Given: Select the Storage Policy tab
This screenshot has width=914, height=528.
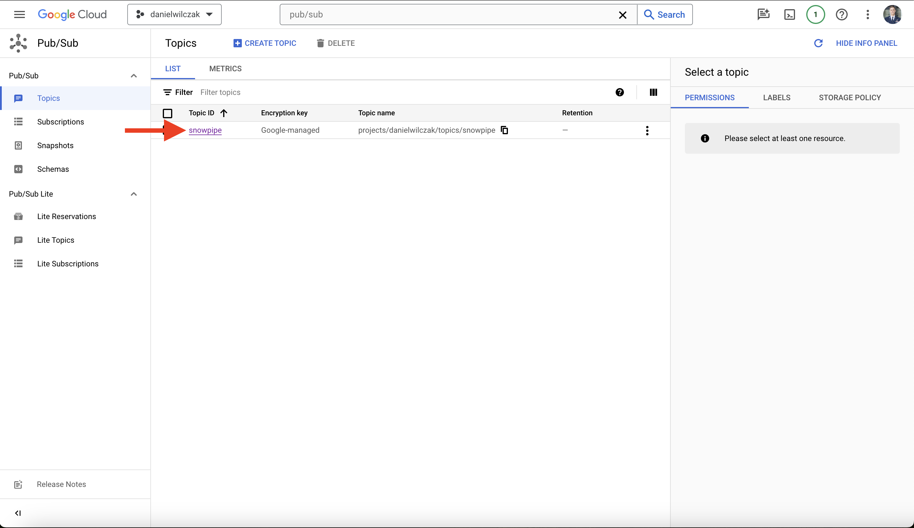Looking at the screenshot, I should click(x=850, y=98).
